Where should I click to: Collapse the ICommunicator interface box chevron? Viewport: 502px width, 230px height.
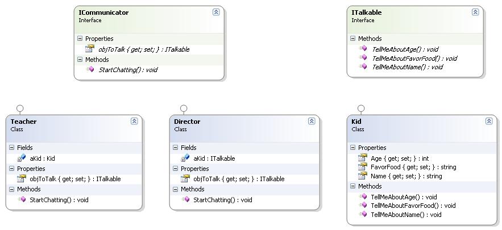click(216, 12)
